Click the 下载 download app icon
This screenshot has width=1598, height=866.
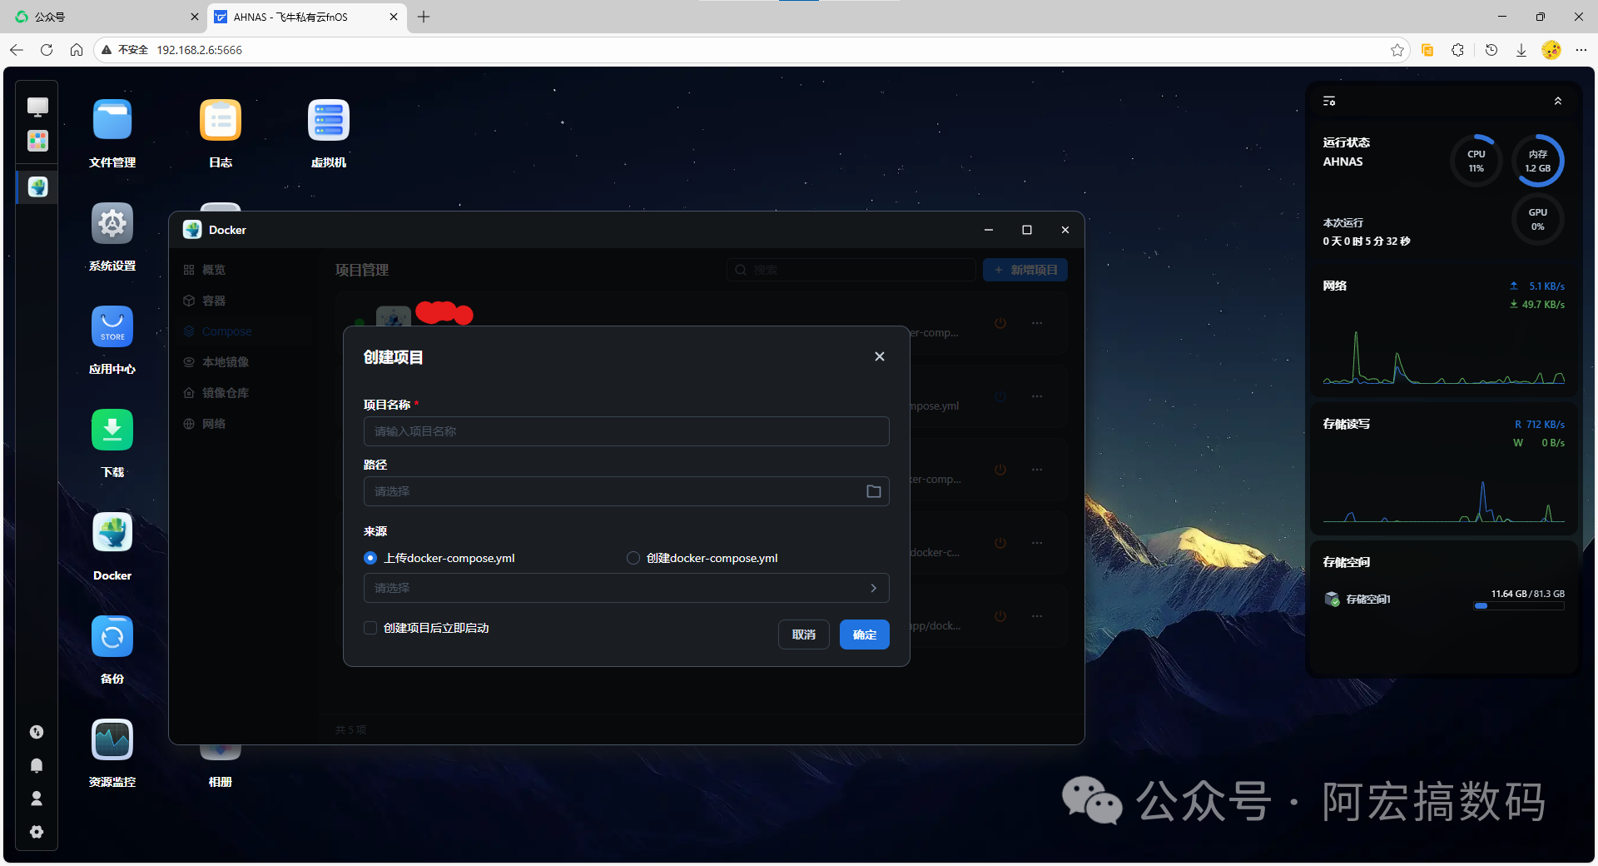click(x=112, y=430)
